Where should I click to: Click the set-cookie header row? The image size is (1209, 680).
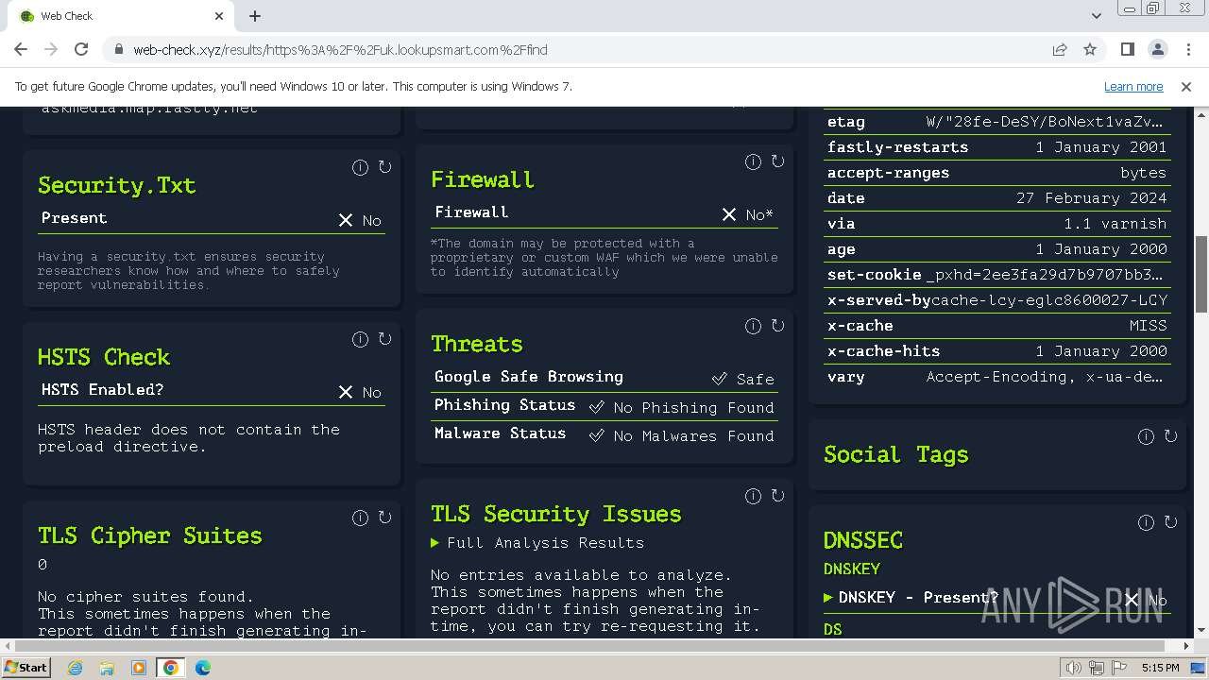(x=997, y=275)
